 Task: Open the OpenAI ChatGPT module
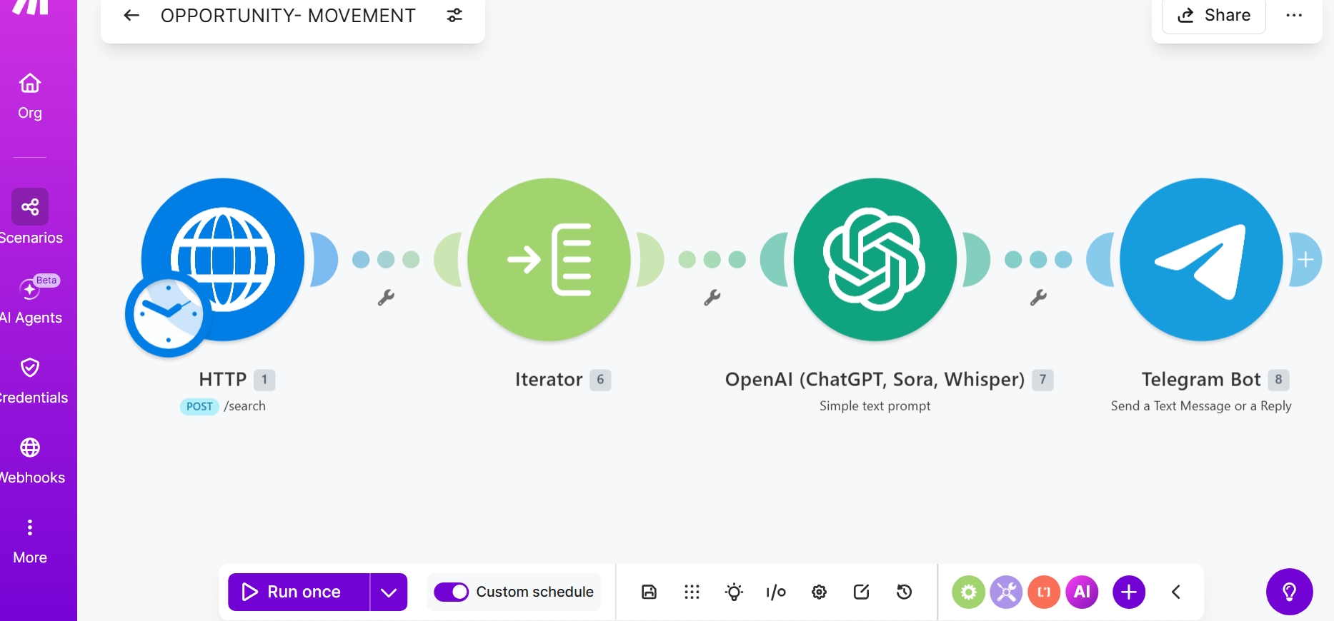(875, 259)
